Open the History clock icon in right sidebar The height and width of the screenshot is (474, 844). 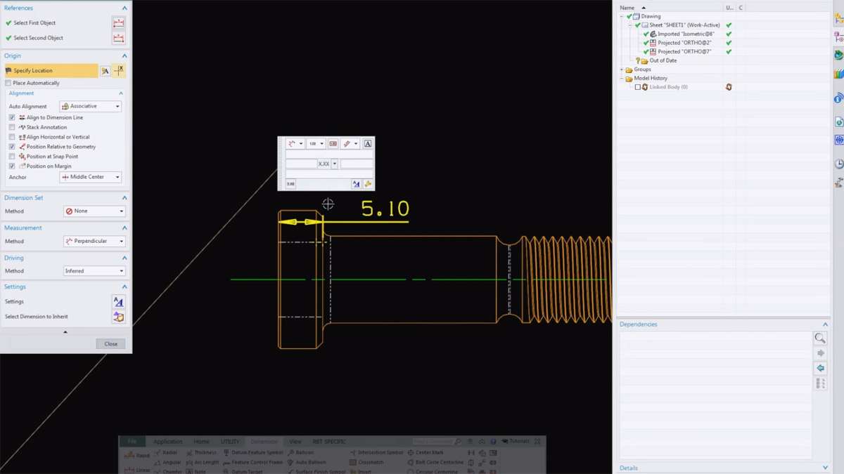click(x=839, y=164)
